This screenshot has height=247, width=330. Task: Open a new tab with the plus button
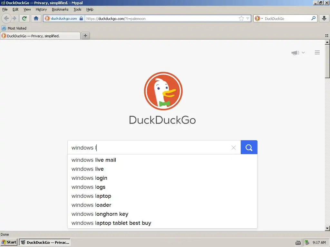[x=85, y=36]
